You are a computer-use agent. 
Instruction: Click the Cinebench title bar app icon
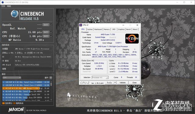[2, 2]
